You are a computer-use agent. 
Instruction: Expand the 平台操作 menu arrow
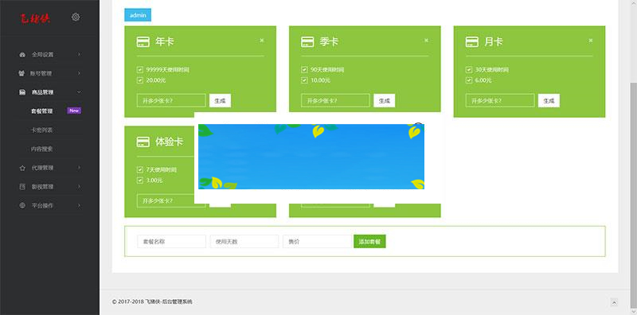coord(79,205)
